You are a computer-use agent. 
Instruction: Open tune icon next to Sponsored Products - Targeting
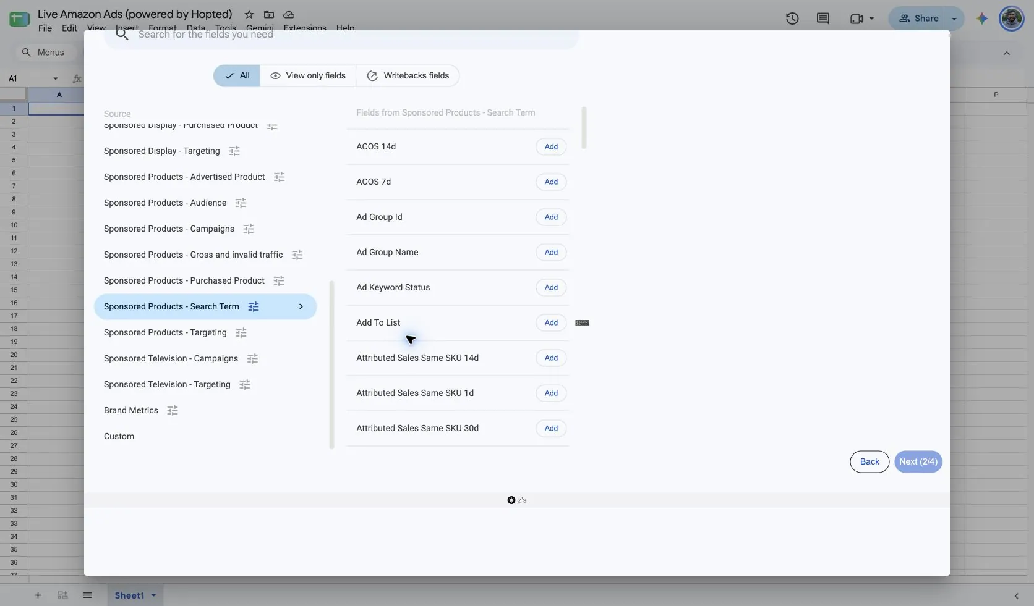click(241, 332)
